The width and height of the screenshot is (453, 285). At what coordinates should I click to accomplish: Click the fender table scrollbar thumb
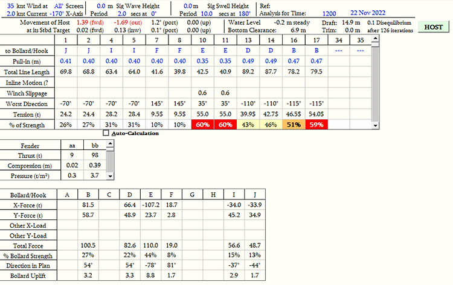(110, 161)
